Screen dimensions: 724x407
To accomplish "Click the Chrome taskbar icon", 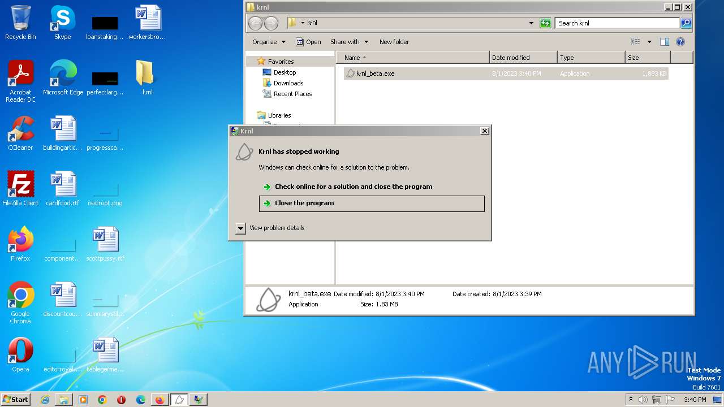I will point(102,400).
